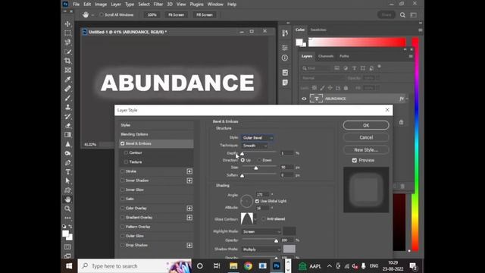
Task: Switch to the Swatches tab
Action: click(318, 30)
